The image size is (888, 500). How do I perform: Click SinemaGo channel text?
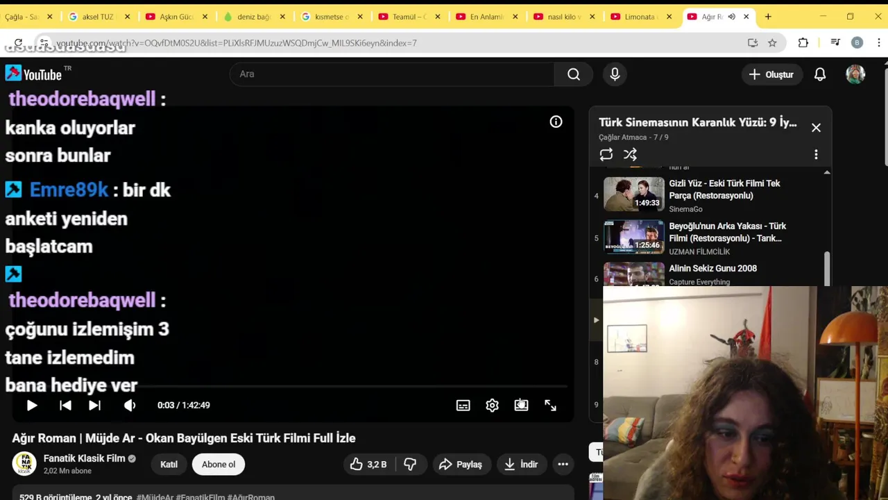685,209
